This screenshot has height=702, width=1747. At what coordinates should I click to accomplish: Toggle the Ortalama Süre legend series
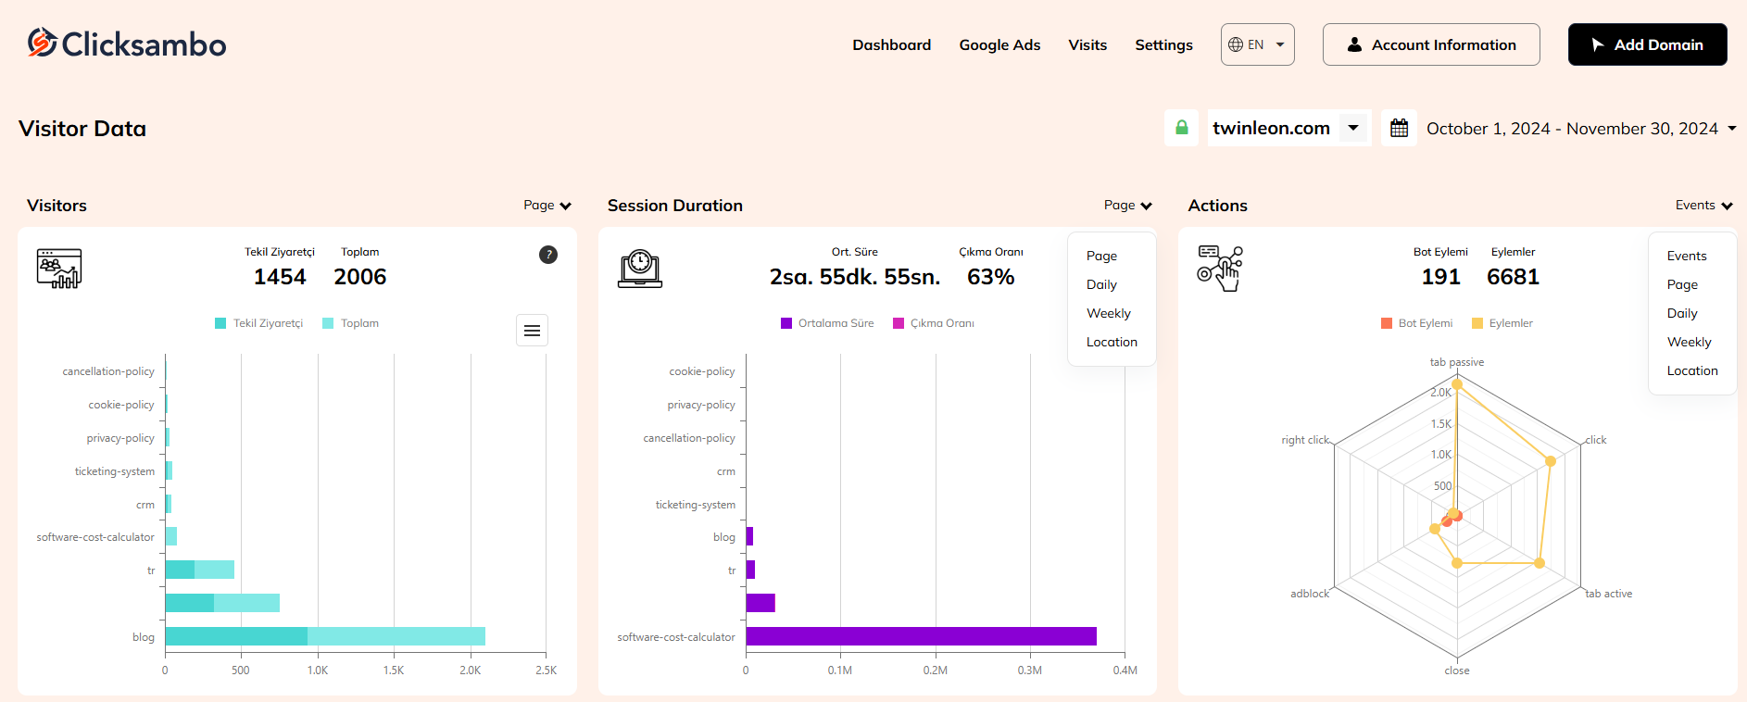tap(827, 323)
